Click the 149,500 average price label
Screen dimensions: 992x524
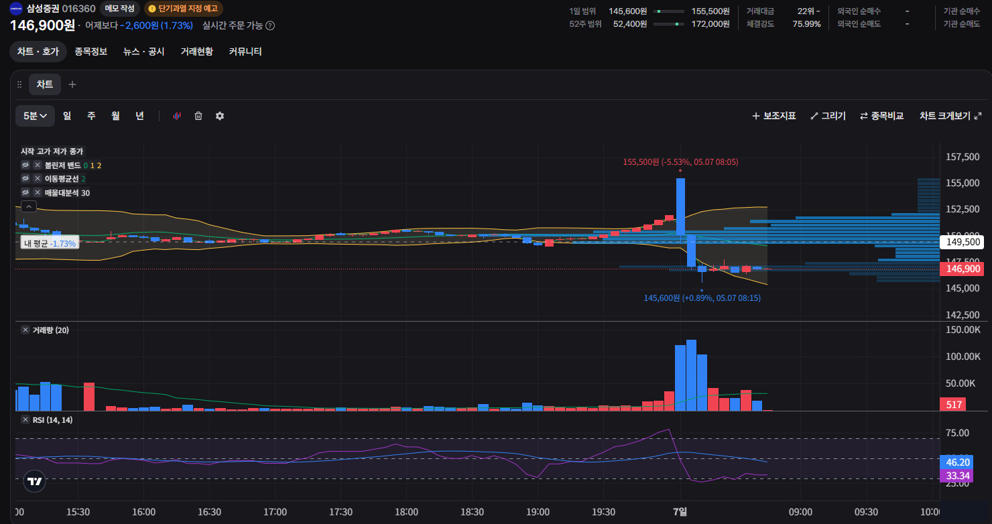tap(963, 242)
